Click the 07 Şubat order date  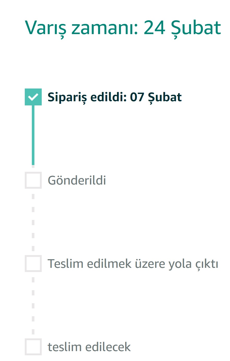156,98
